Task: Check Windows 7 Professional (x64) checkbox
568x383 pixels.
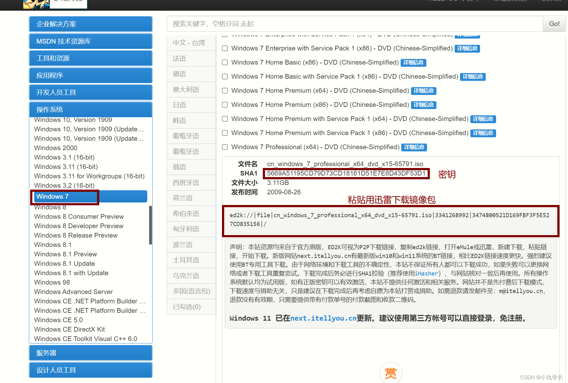Action: (x=225, y=147)
